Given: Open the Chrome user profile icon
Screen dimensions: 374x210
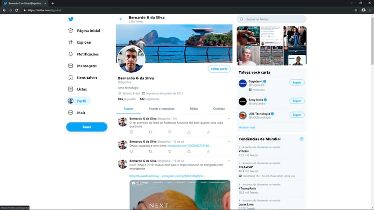Looking at the screenshot, I should click(x=364, y=10).
